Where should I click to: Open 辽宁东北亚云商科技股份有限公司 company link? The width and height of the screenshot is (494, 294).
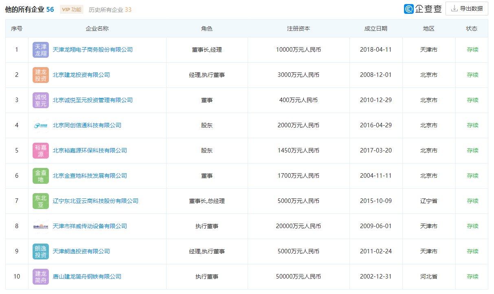pyautogui.click(x=96, y=201)
